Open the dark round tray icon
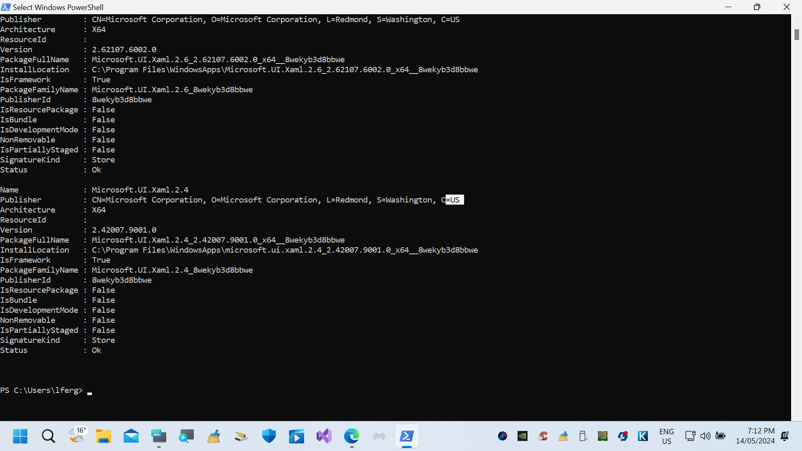 tap(503, 436)
